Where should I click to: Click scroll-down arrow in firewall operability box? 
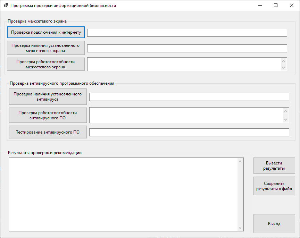[x=284, y=68]
